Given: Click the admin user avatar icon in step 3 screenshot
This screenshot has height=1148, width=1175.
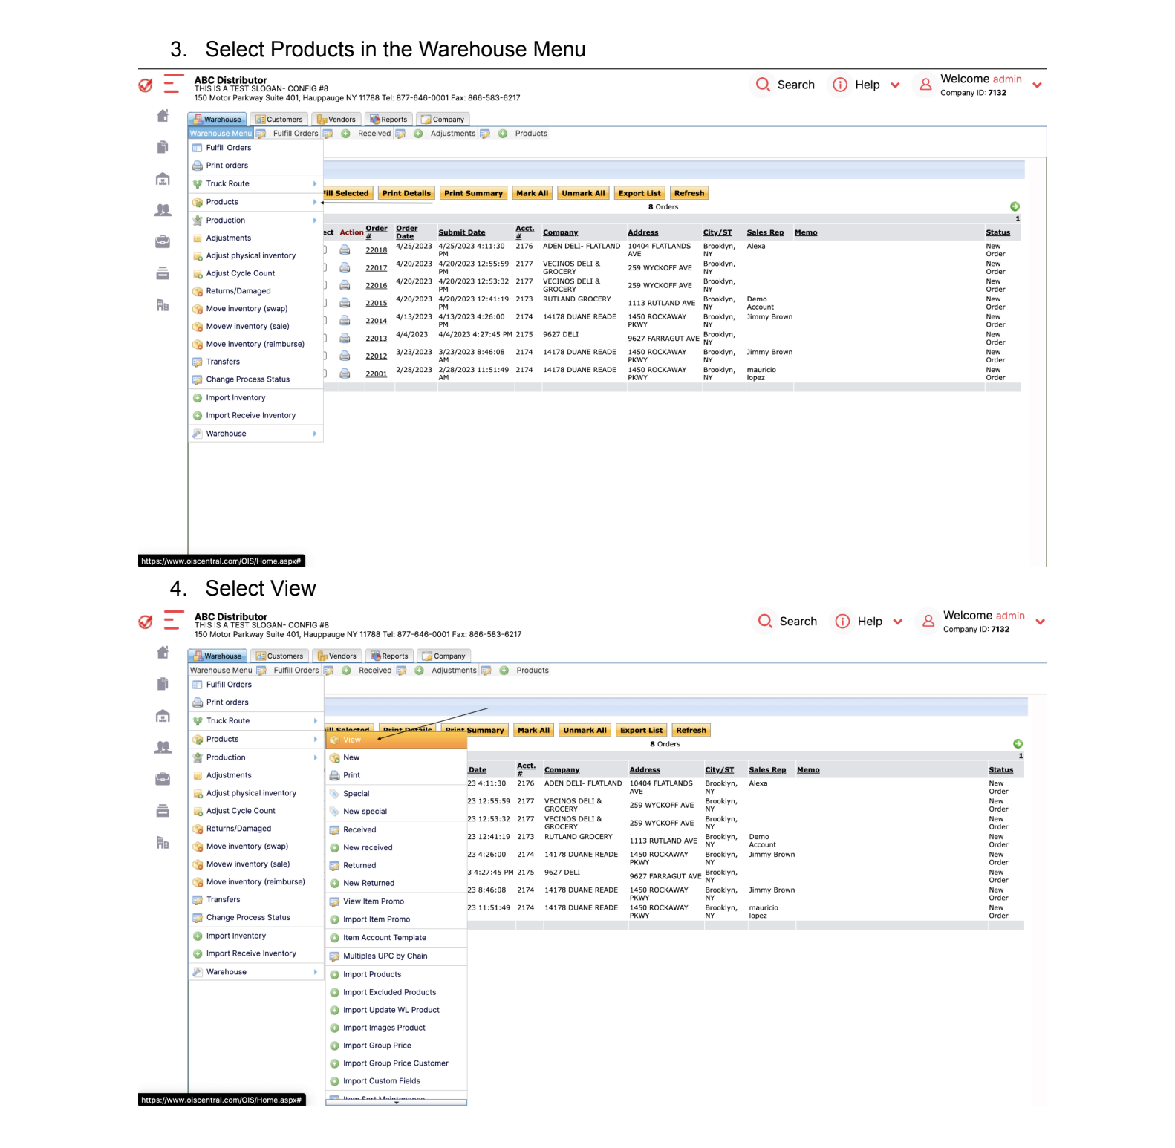Looking at the screenshot, I should click(x=925, y=85).
